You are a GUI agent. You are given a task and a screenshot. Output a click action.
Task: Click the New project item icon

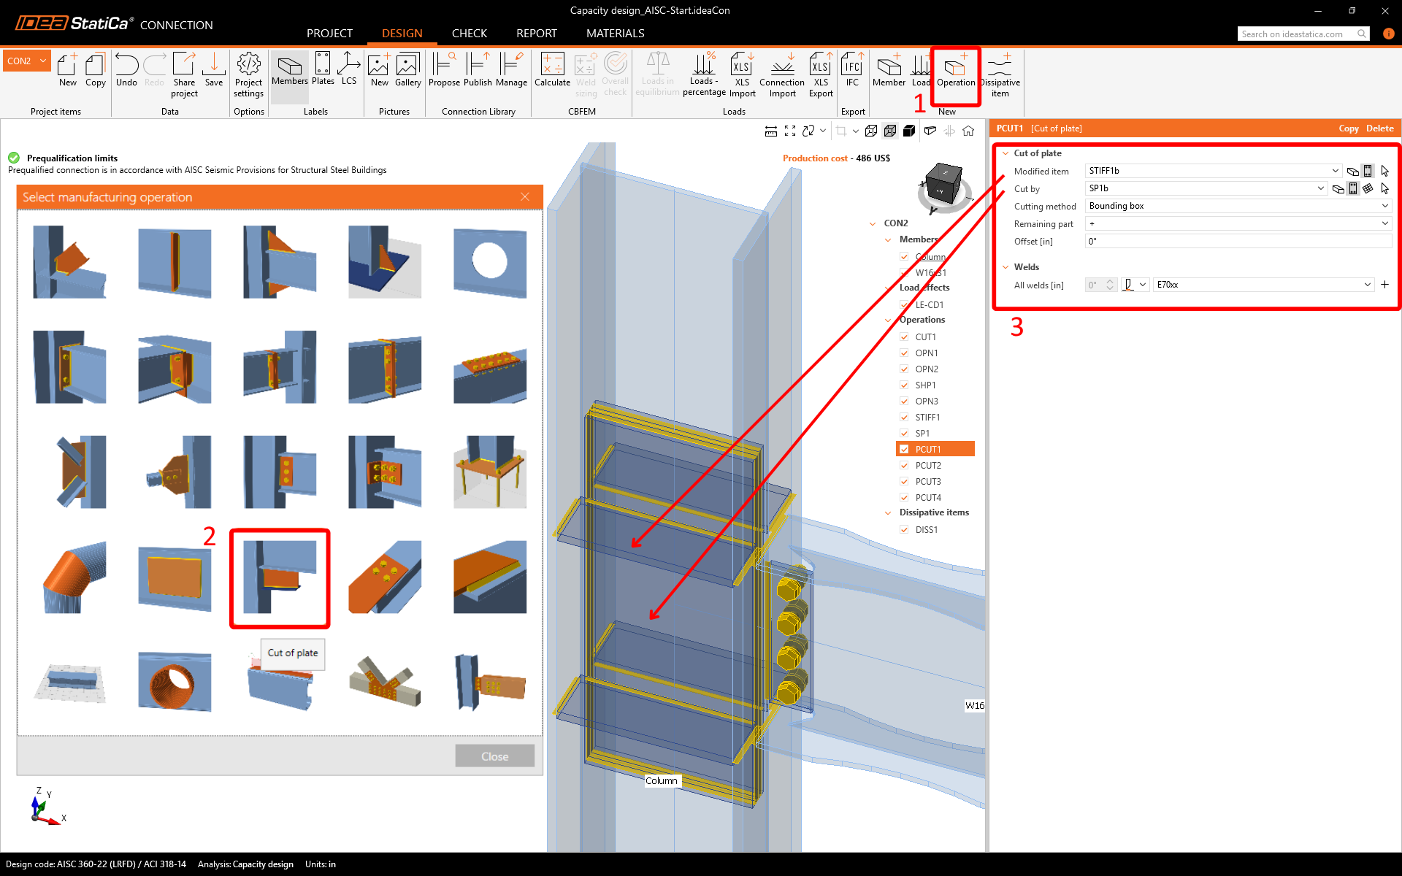[67, 70]
